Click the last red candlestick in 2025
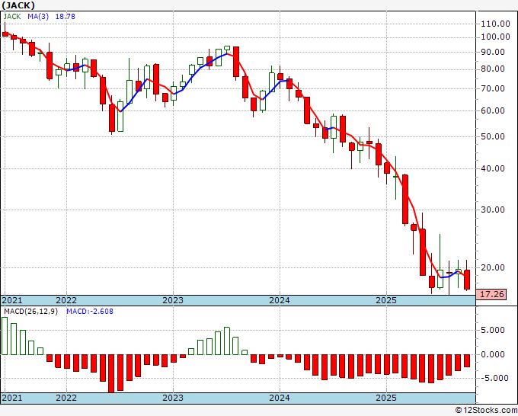 (x=467, y=280)
